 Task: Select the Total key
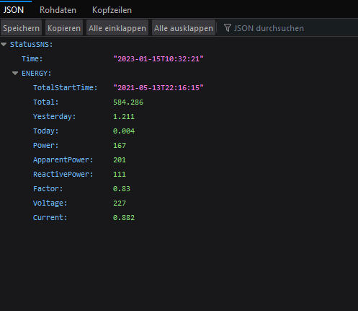(46, 102)
